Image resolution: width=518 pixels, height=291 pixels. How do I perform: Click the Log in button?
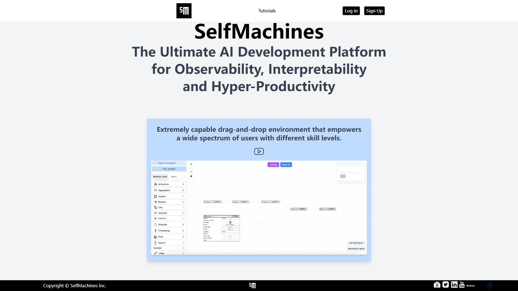pyautogui.click(x=351, y=11)
